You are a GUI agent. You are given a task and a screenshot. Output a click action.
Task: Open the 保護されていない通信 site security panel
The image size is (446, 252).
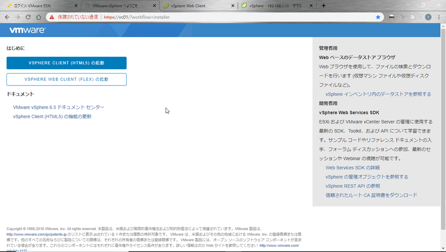coord(74,16)
